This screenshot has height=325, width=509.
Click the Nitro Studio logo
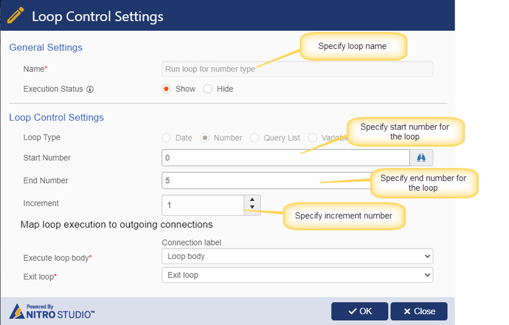(51, 311)
